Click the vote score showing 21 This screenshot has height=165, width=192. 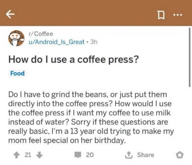click(28, 155)
